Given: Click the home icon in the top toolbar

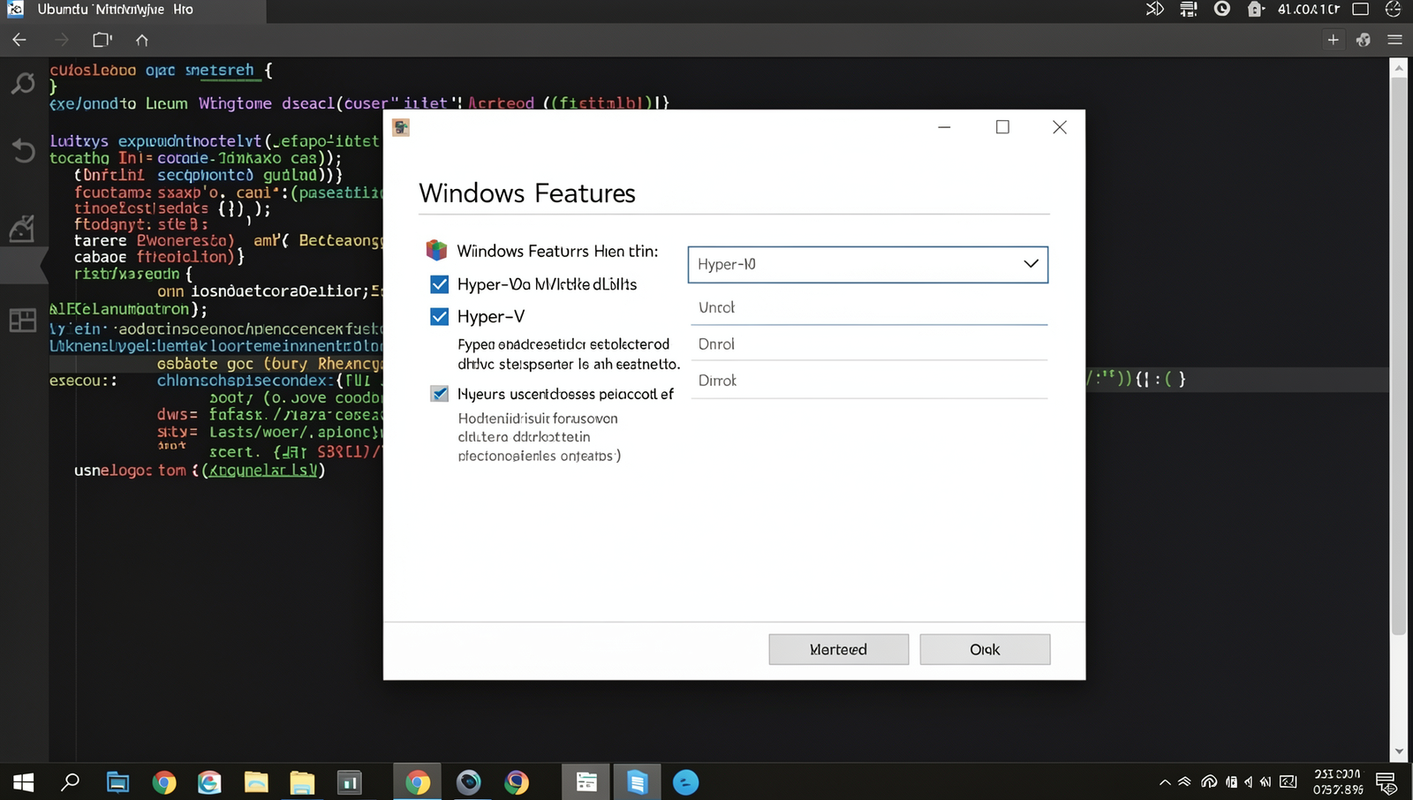Looking at the screenshot, I should point(141,40).
